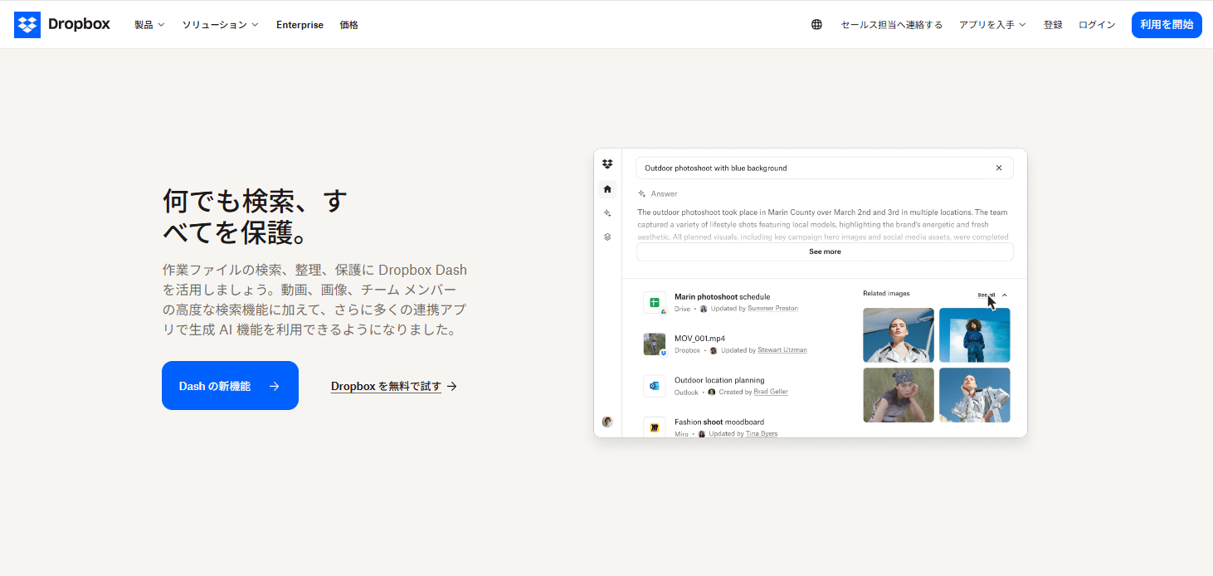Open the Enterprise menu item
The image size is (1213, 576).
[300, 25]
